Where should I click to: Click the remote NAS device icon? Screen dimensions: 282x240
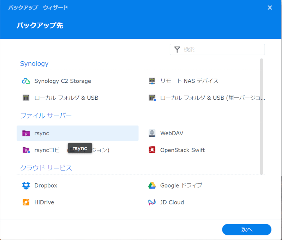tap(152, 81)
